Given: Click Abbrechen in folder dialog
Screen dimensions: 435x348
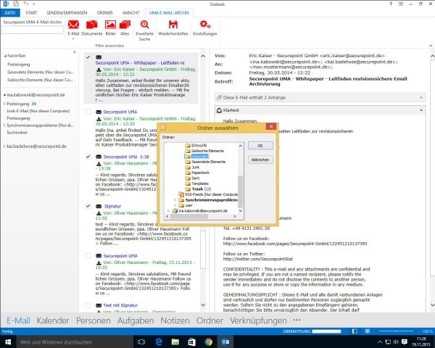Looking at the screenshot, I should coord(260,159).
